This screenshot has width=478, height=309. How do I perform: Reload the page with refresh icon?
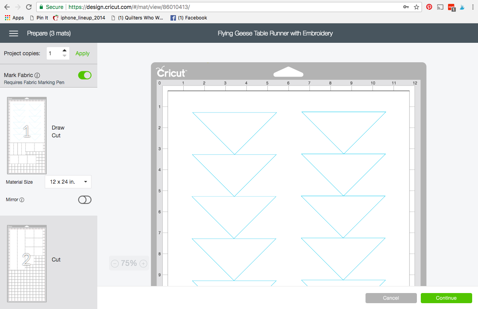[28, 7]
